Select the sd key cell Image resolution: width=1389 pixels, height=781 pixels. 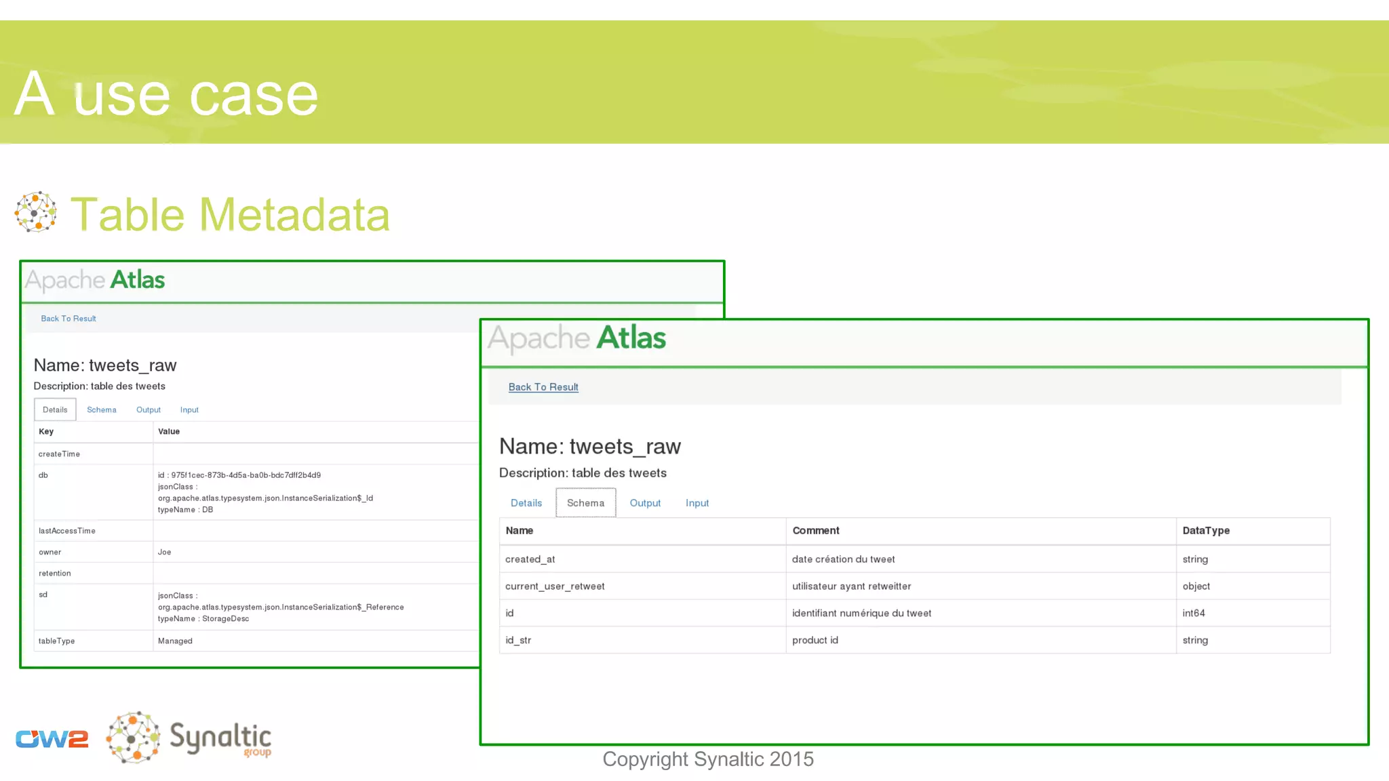94,607
